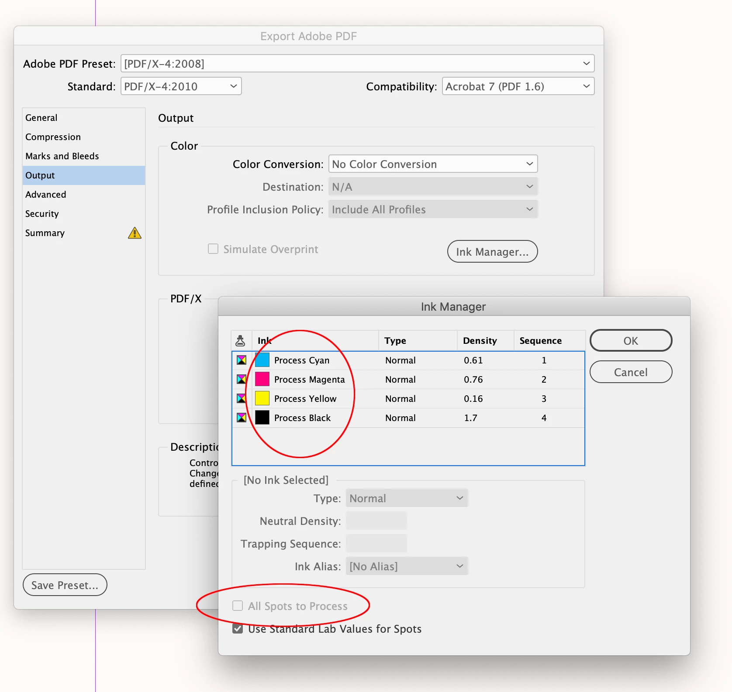Switch to the Security section
The image size is (732, 692).
tap(84, 213)
